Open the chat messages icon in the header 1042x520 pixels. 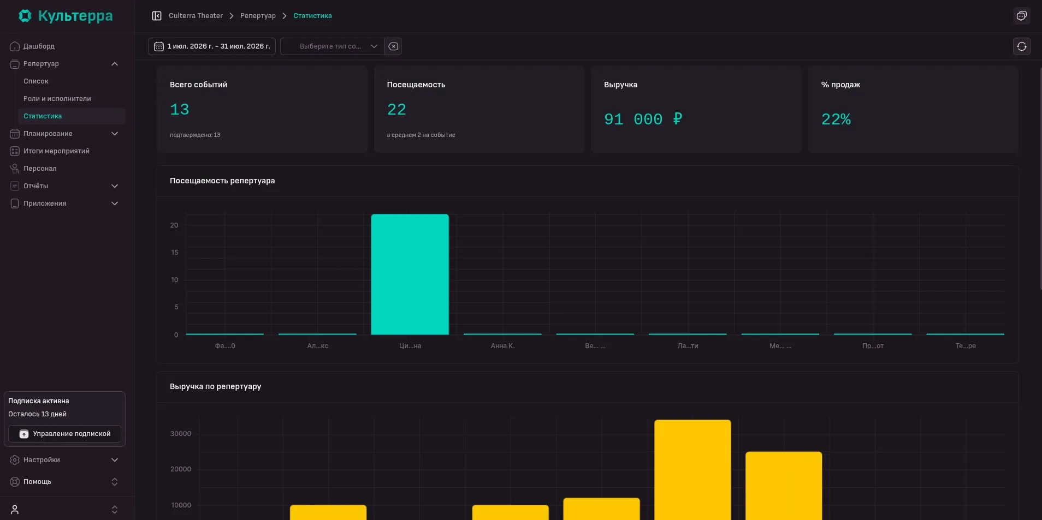(1022, 16)
